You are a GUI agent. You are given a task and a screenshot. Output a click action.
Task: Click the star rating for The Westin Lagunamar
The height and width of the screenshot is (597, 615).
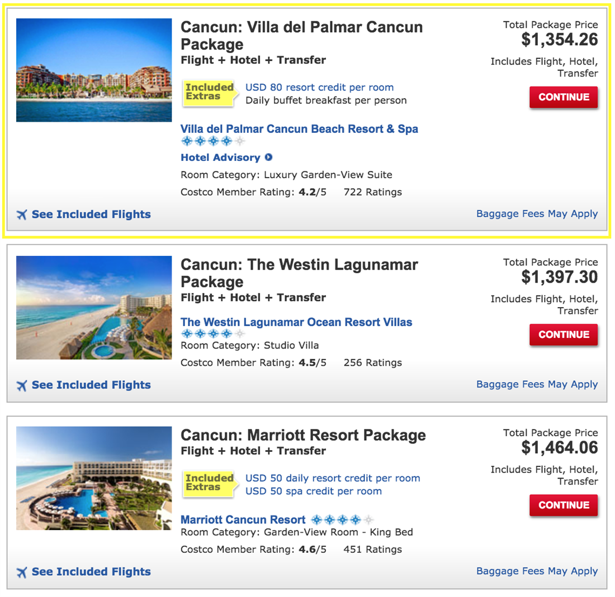pyautogui.click(x=212, y=335)
